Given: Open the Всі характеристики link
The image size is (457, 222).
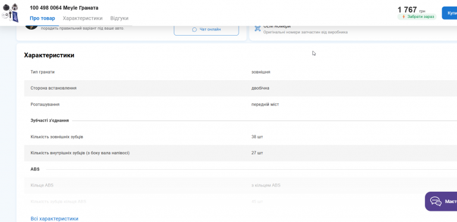Looking at the screenshot, I should [x=54, y=218].
